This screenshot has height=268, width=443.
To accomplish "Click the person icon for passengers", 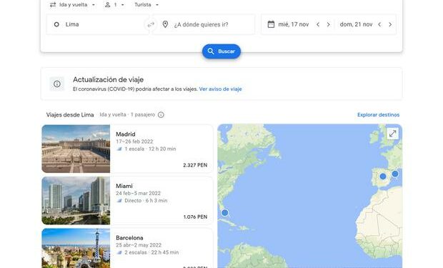I will [x=107, y=5].
